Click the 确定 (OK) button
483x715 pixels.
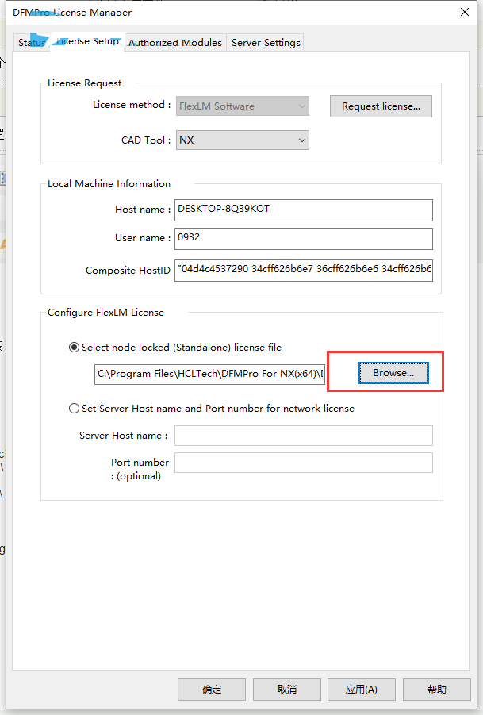point(212,689)
